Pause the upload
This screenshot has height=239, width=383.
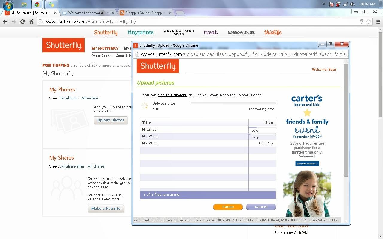coord(228,207)
